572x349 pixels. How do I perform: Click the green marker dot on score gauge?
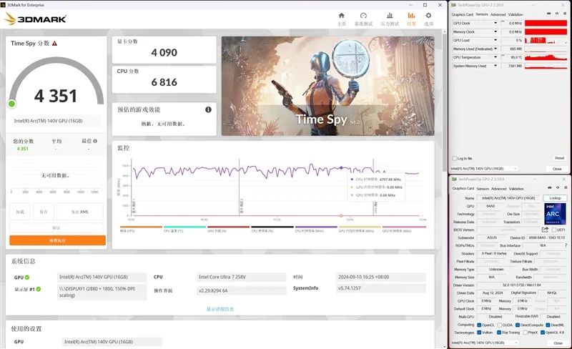pos(11,104)
